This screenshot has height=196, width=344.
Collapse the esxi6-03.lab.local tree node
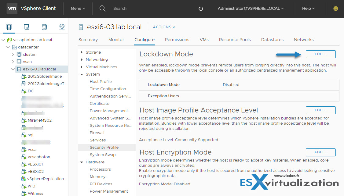(13, 69)
